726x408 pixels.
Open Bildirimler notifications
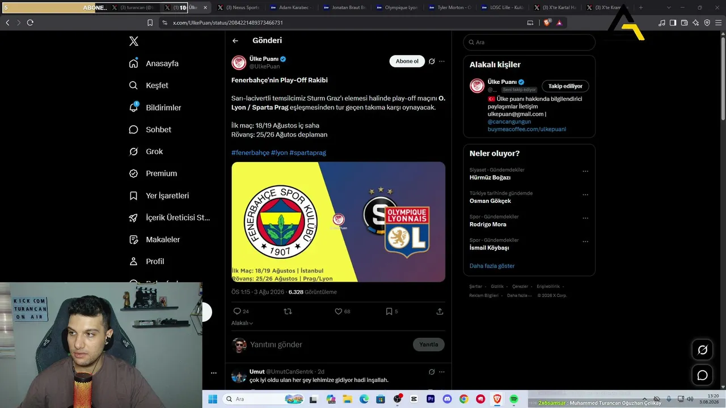[155, 108]
